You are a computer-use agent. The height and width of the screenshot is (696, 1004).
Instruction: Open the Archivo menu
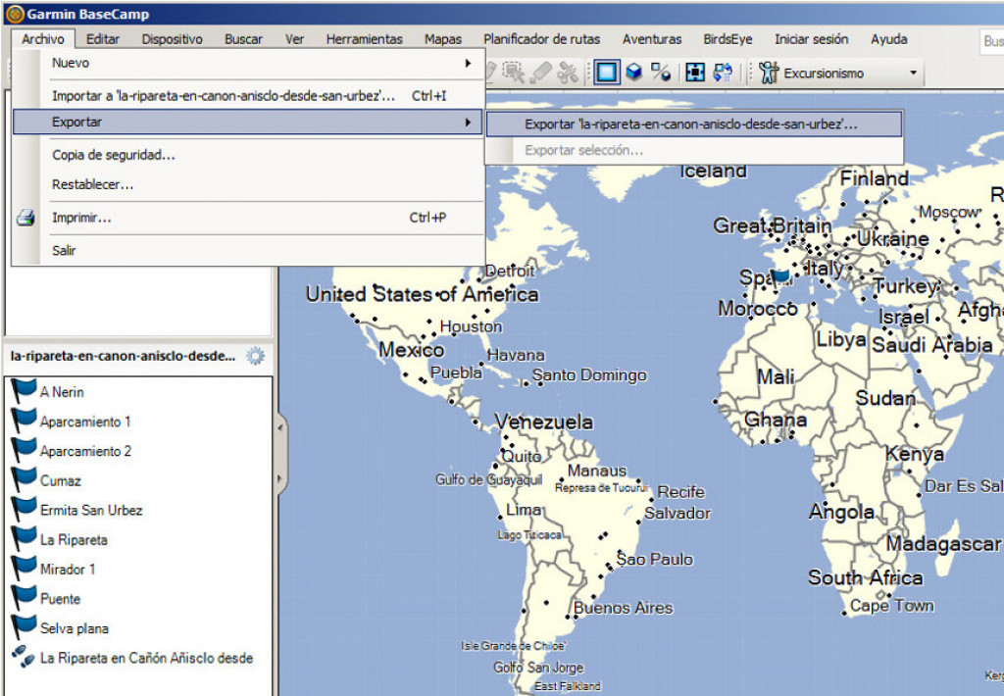click(x=43, y=39)
